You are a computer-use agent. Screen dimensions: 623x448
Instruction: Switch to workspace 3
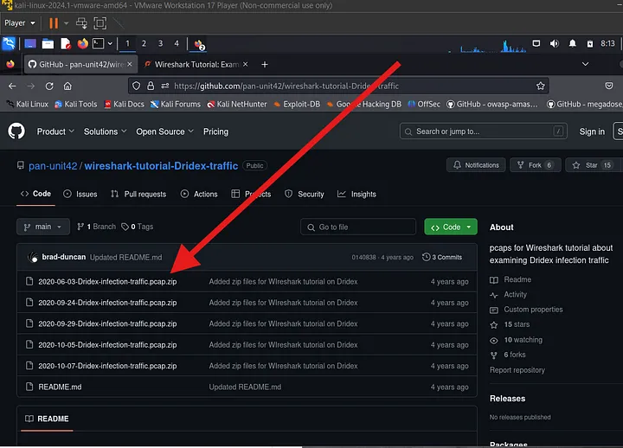pyautogui.click(x=161, y=43)
